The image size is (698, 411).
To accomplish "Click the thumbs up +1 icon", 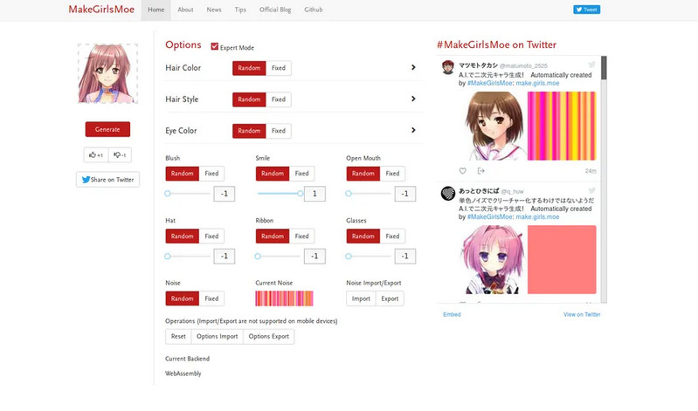I will pyautogui.click(x=96, y=154).
